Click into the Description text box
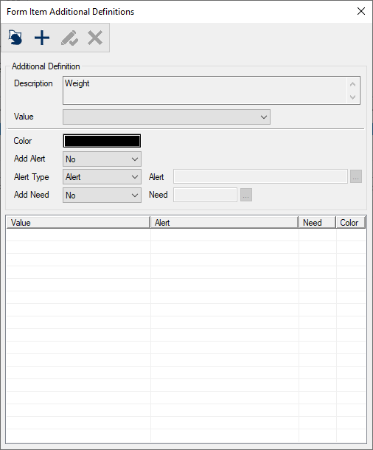This screenshot has height=450, width=373. tap(205, 90)
